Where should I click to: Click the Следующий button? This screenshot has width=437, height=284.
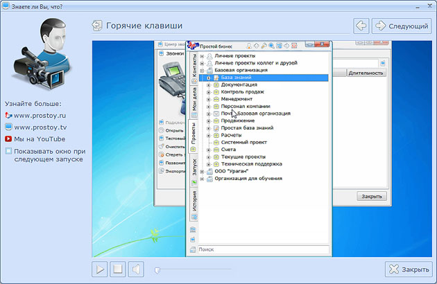[402, 26]
